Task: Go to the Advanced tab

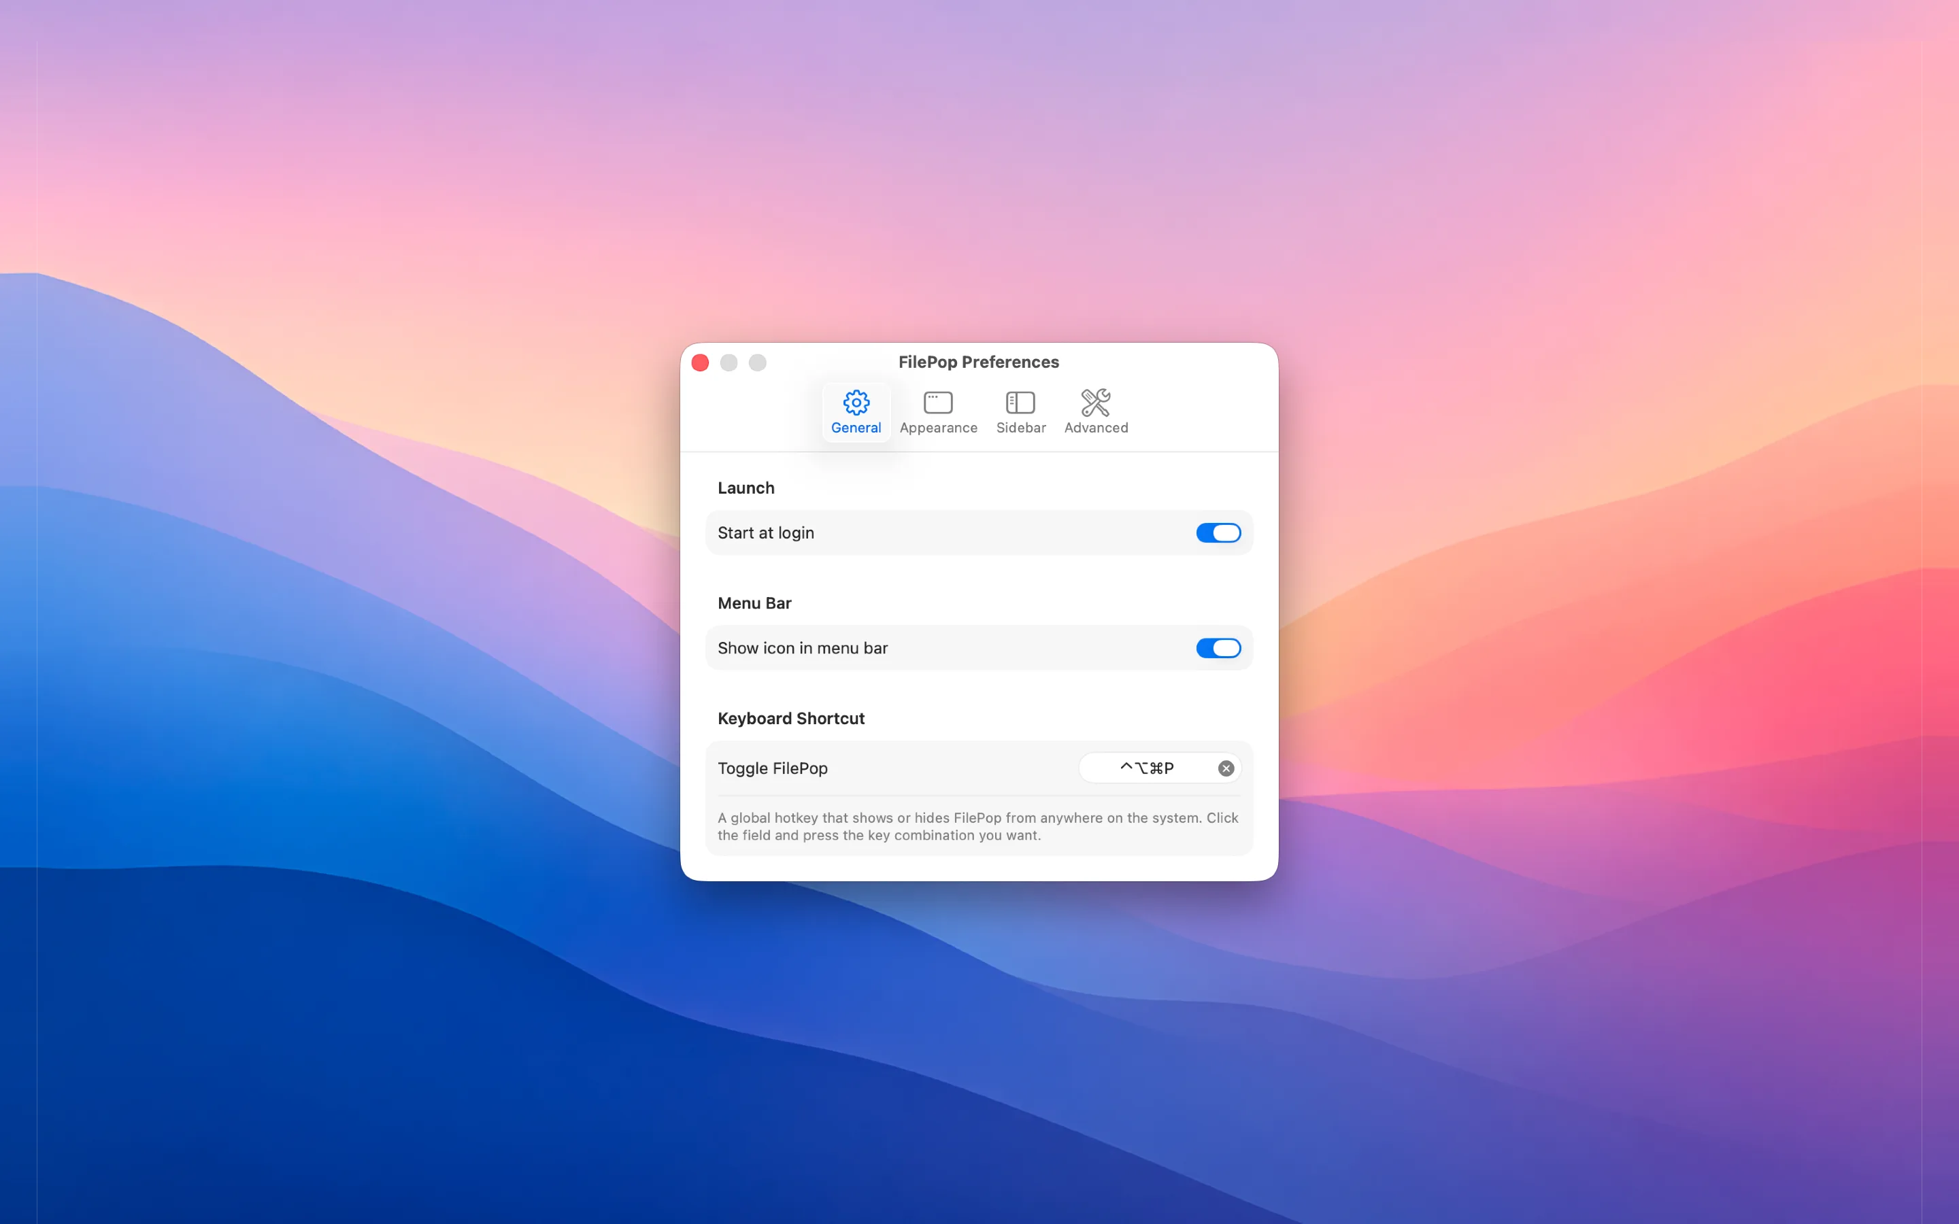Action: click(1096, 412)
